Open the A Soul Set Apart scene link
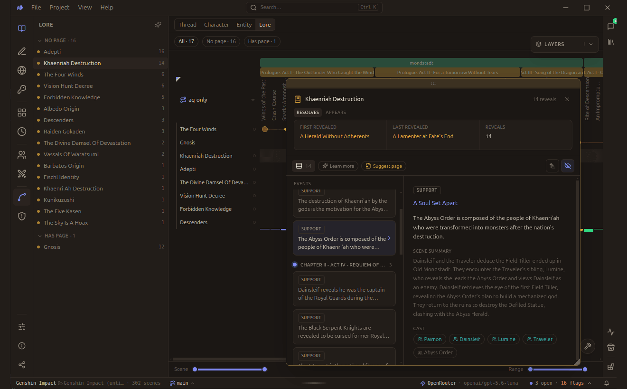The height and width of the screenshot is (389, 627). click(x=435, y=203)
